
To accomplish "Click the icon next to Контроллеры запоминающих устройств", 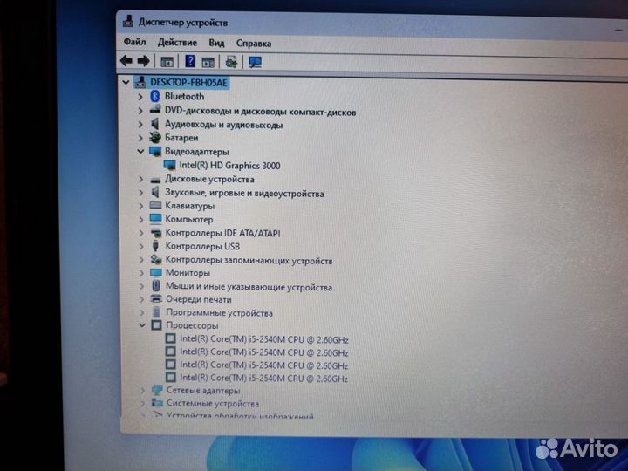I will coord(156,260).
